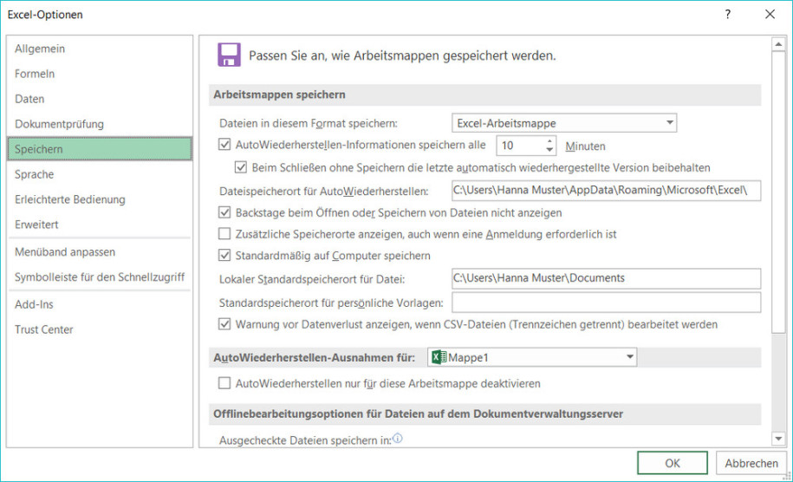Select the Allgemein category

click(100, 49)
